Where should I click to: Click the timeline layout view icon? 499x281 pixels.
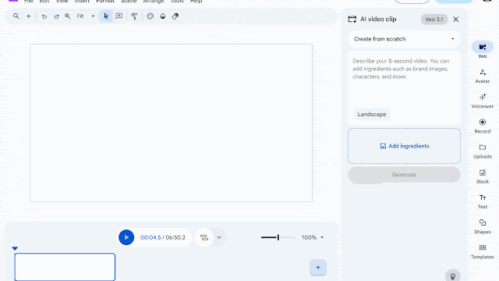pos(204,237)
